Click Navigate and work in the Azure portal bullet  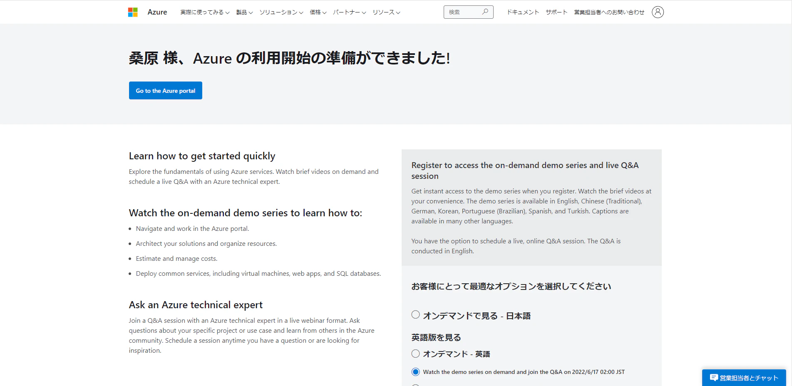(x=192, y=228)
